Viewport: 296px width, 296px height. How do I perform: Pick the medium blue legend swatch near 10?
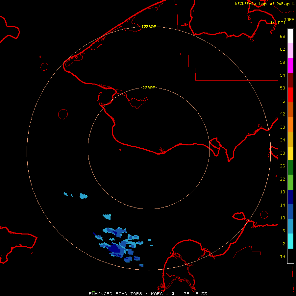(290, 211)
